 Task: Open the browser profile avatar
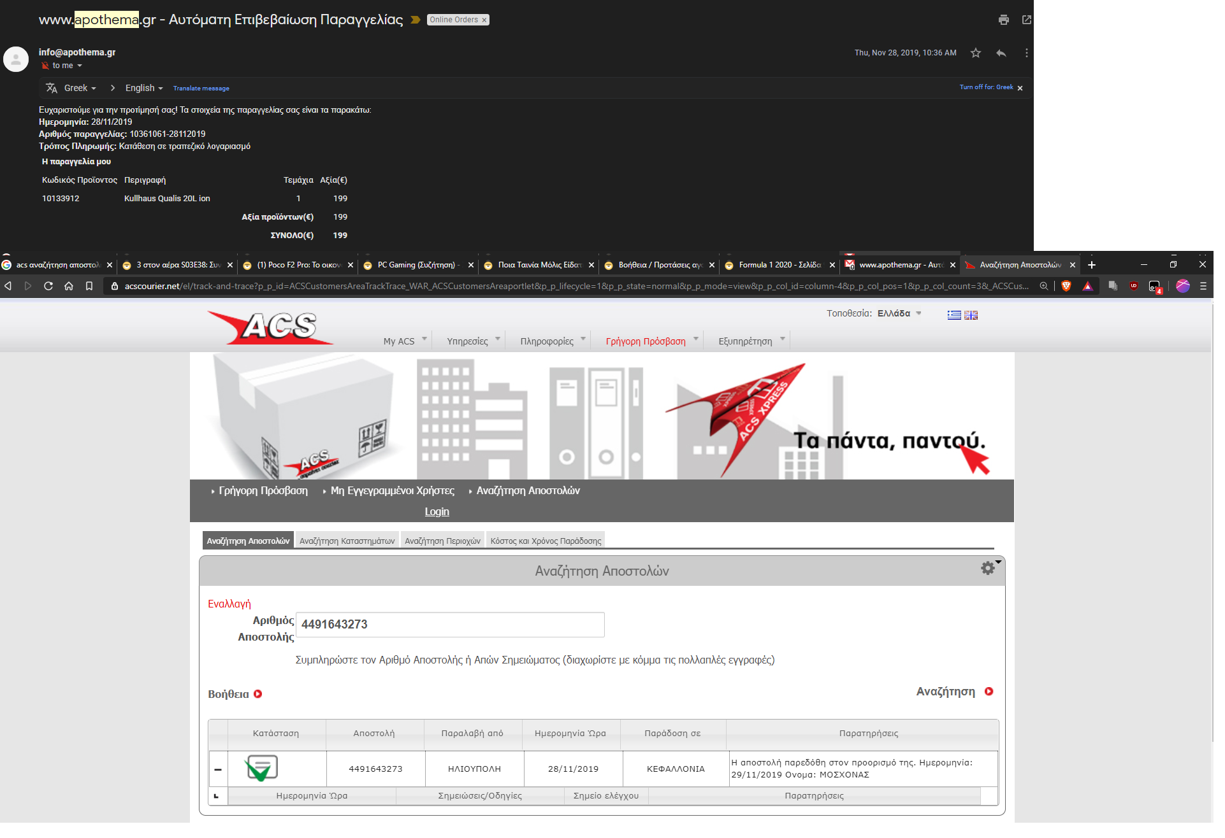(x=1183, y=286)
